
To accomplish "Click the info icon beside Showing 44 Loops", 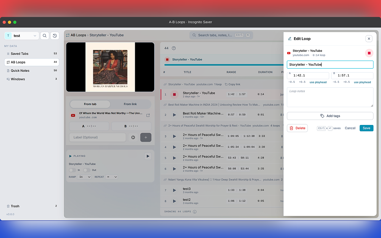I will point(195,212).
